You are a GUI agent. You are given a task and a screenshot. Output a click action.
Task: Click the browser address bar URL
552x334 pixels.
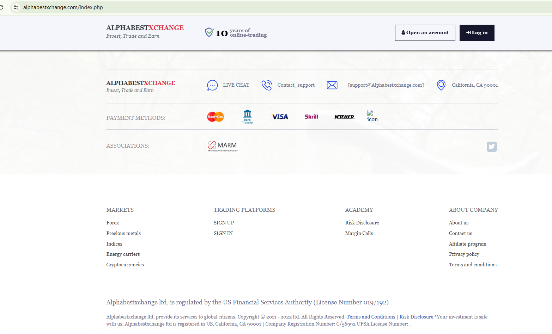tap(63, 7)
